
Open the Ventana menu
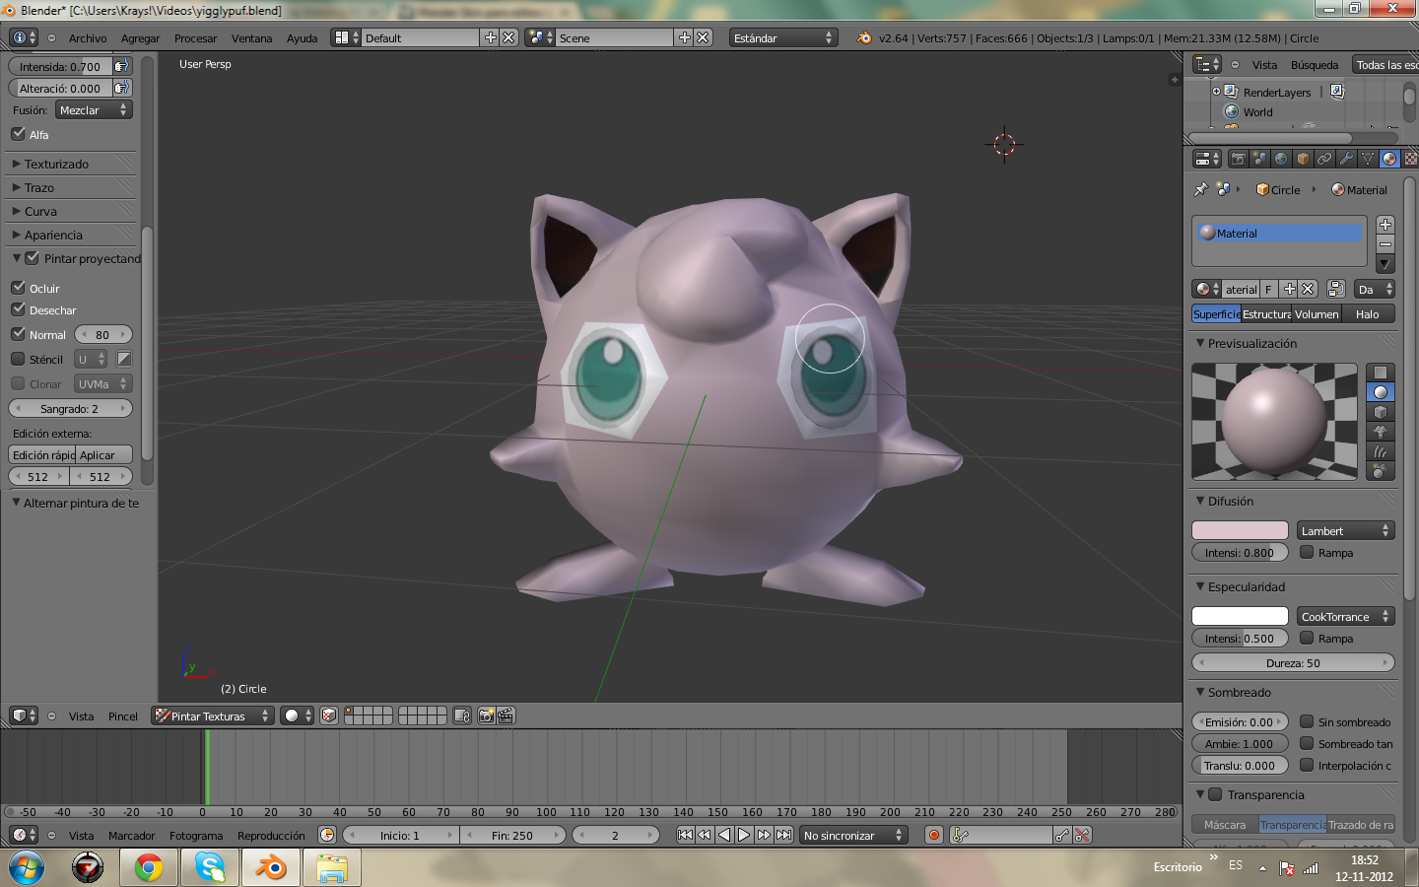pyautogui.click(x=251, y=38)
